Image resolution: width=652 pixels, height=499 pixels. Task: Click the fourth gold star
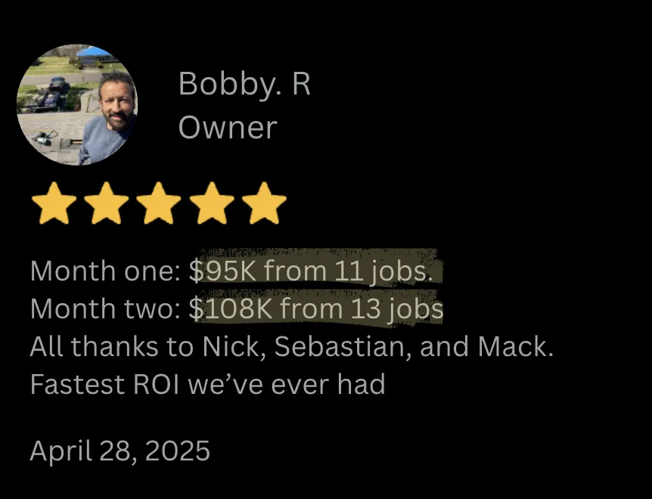[212, 203]
